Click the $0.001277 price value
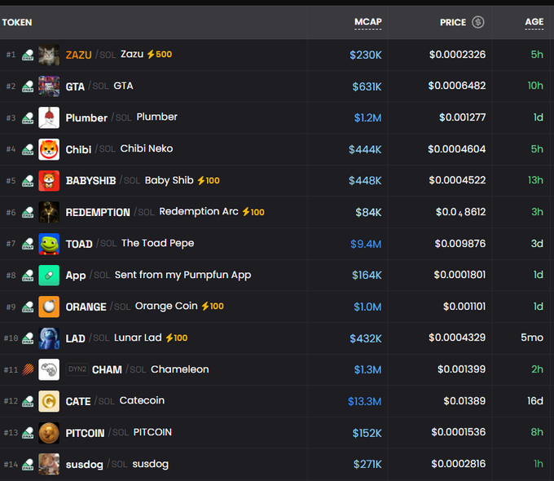The image size is (554, 481). [x=463, y=117]
